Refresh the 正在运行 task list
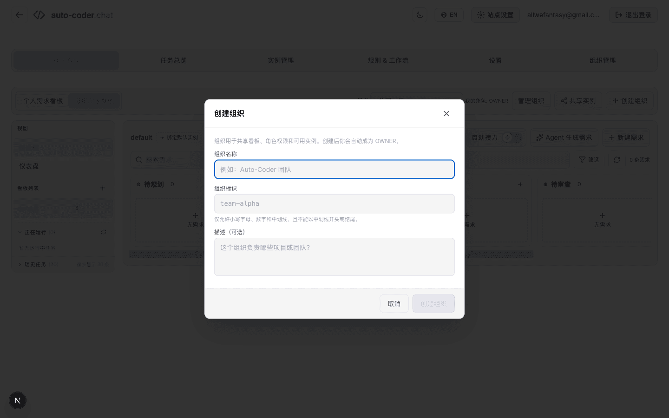The height and width of the screenshot is (418, 669). point(104,232)
